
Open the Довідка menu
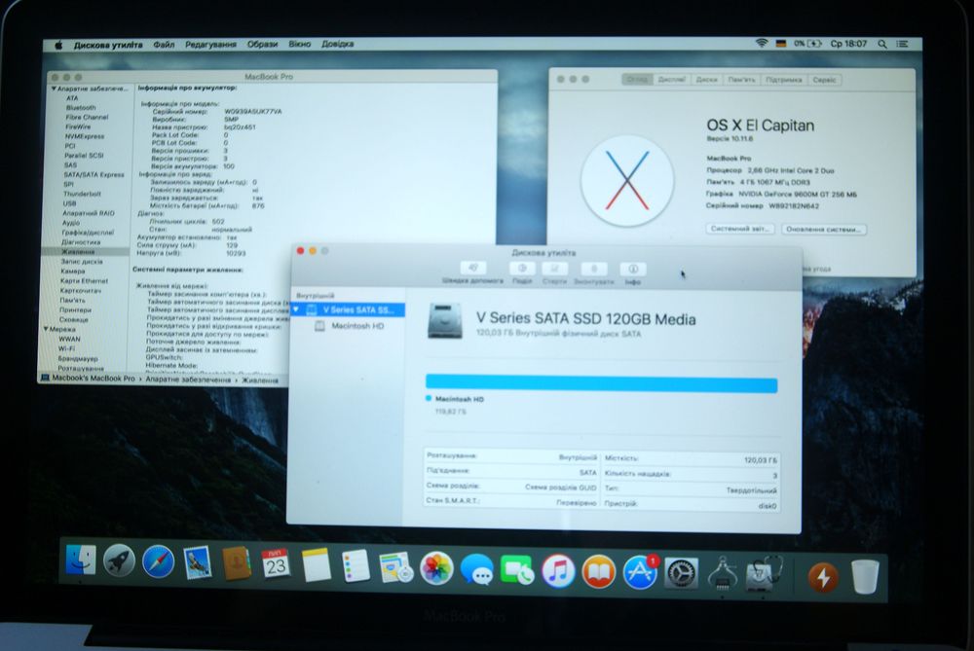coord(337,44)
